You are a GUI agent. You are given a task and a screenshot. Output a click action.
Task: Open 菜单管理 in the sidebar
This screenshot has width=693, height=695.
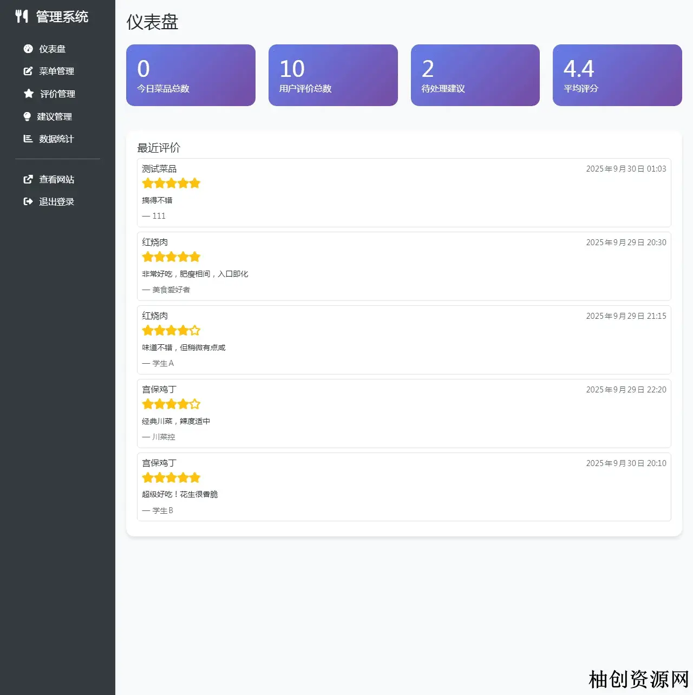pos(56,71)
